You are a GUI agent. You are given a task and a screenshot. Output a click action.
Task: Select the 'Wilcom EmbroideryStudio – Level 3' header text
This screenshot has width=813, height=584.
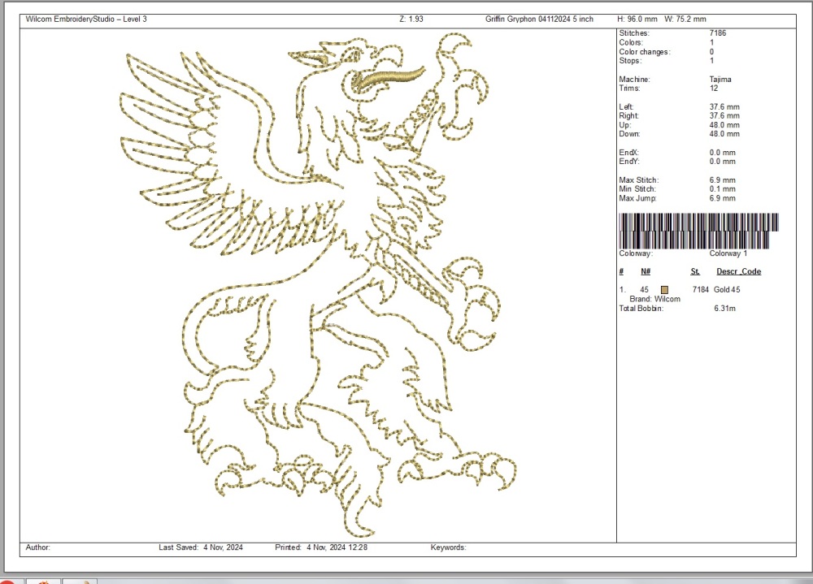pyautogui.click(x=86, y=19)
